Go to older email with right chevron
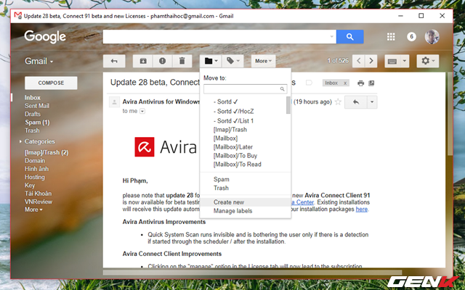465x290 pixels. [371, 61]
